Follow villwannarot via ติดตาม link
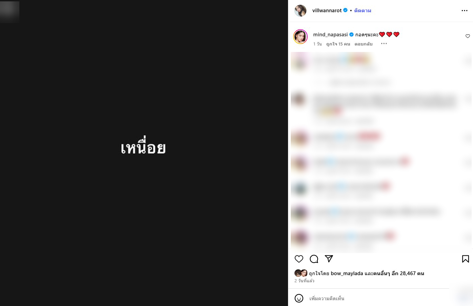The image size is (473, 306). click(362, 11)
